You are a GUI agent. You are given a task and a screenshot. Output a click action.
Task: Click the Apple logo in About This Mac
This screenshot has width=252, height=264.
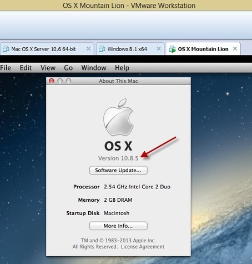118,117
